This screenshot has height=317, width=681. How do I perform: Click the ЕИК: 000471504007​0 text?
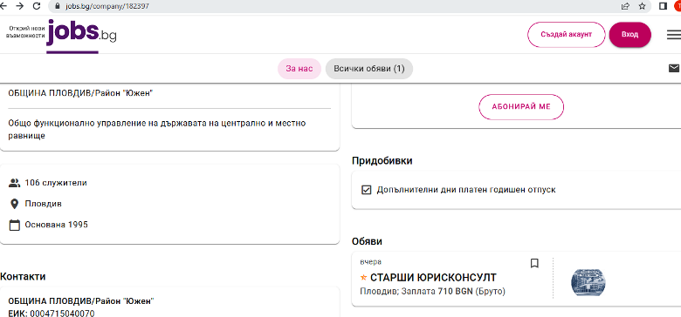pyautogui.click(x=52, y=314)
